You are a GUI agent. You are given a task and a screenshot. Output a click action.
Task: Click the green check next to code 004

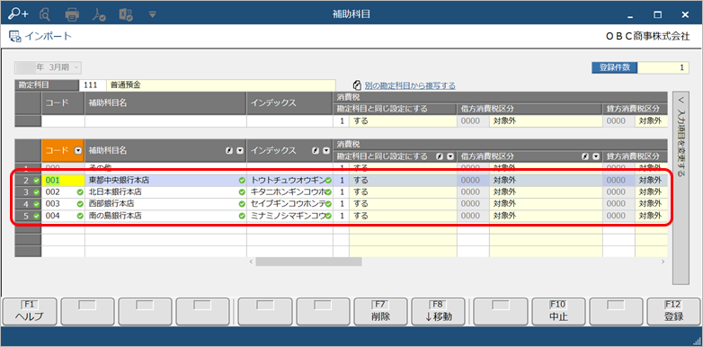click(x=80, y=216)
